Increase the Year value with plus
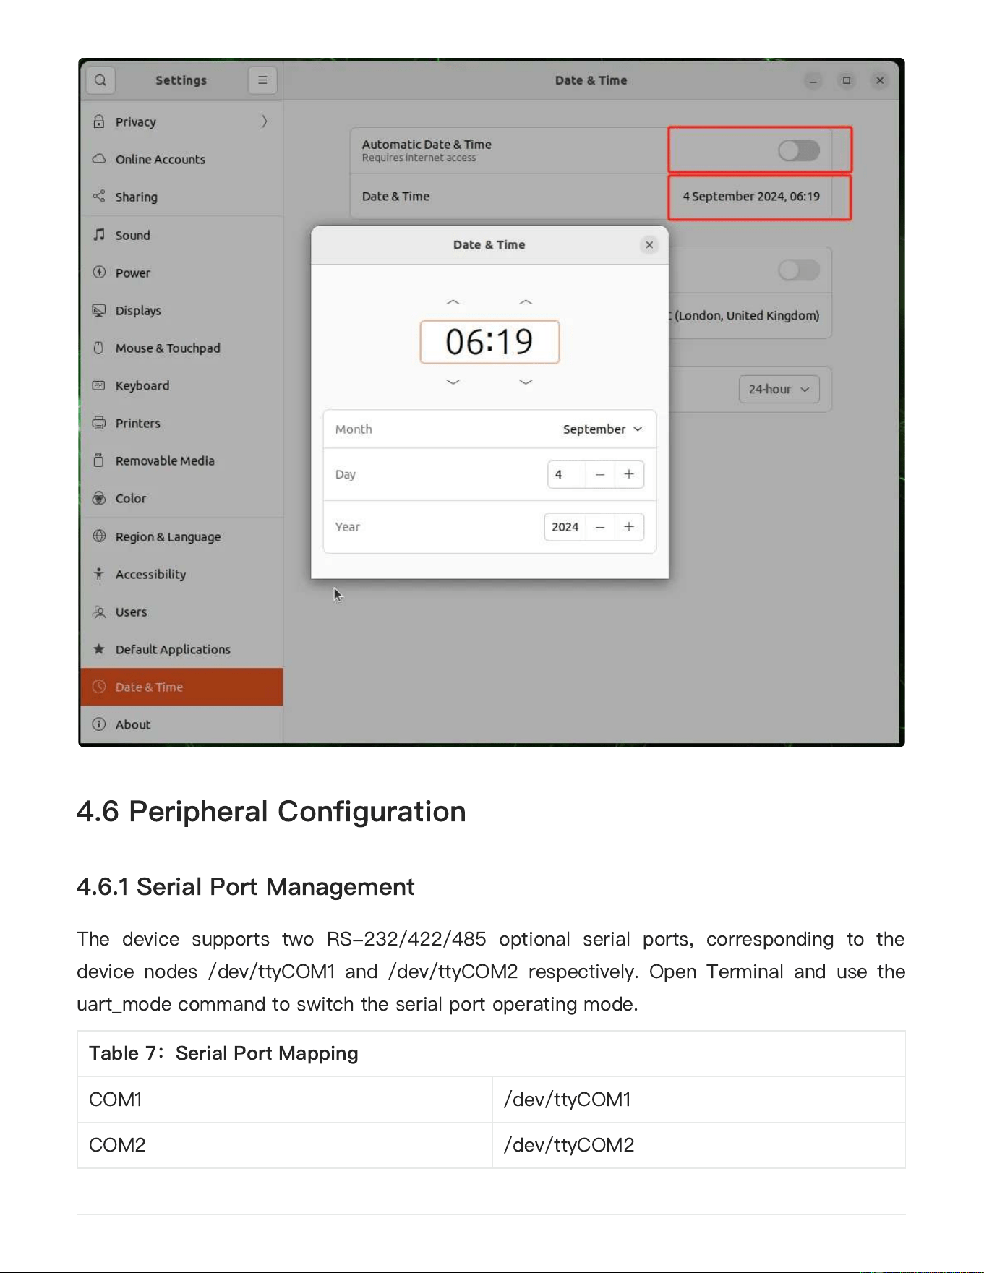 (629, 527)
